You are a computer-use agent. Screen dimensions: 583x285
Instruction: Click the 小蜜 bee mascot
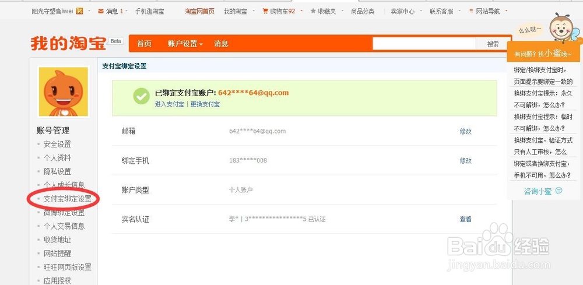(561, 27)
